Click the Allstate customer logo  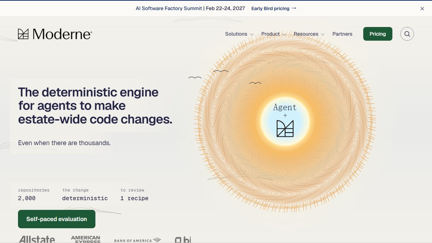pyautogui.click(x=37, y=239)
